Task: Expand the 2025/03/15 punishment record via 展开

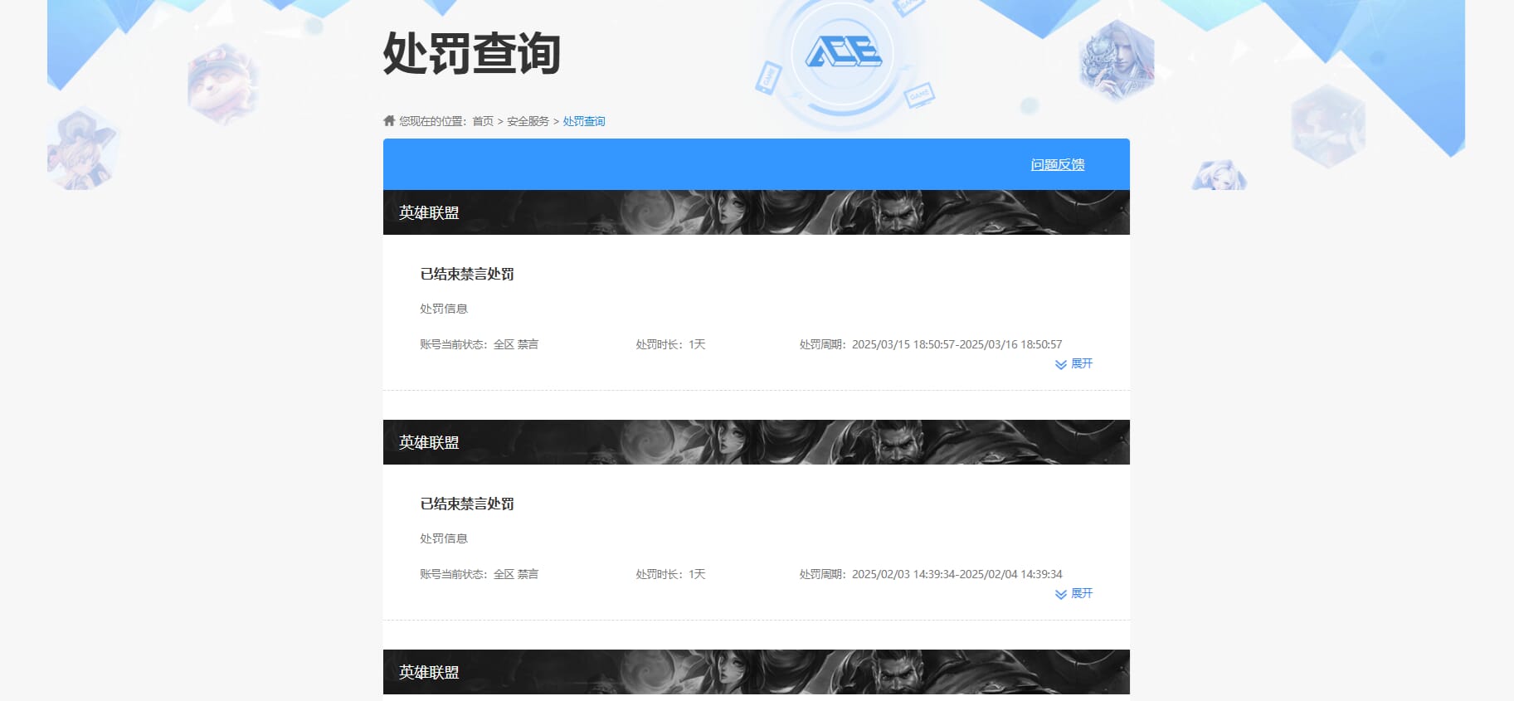Action: tap(1073, 363)
